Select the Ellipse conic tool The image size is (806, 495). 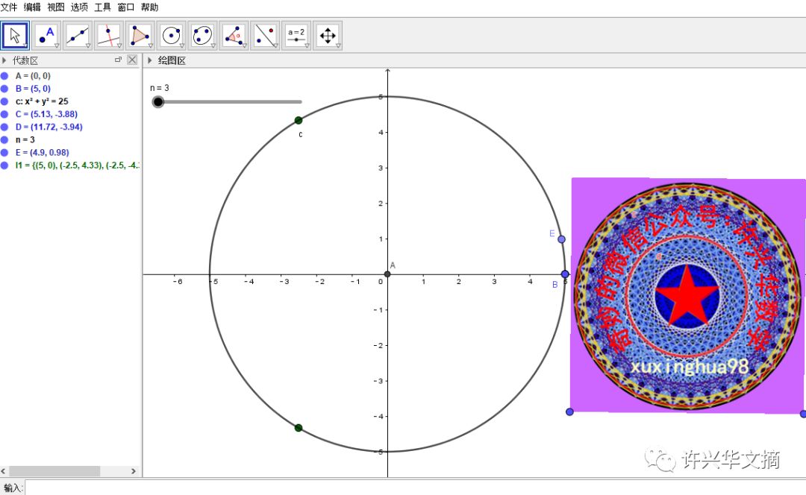[202, 36]
